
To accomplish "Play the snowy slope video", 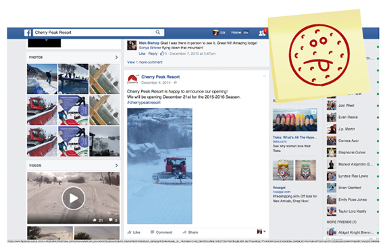I will 74,198.
